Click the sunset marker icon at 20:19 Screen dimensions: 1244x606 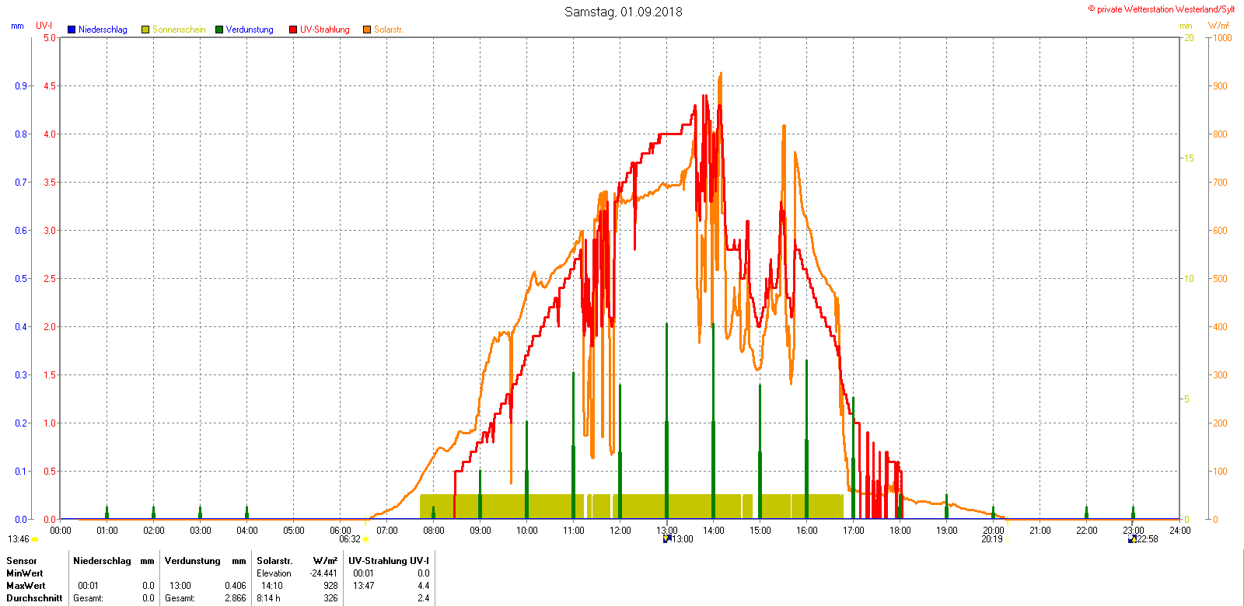click(1008, 539)
